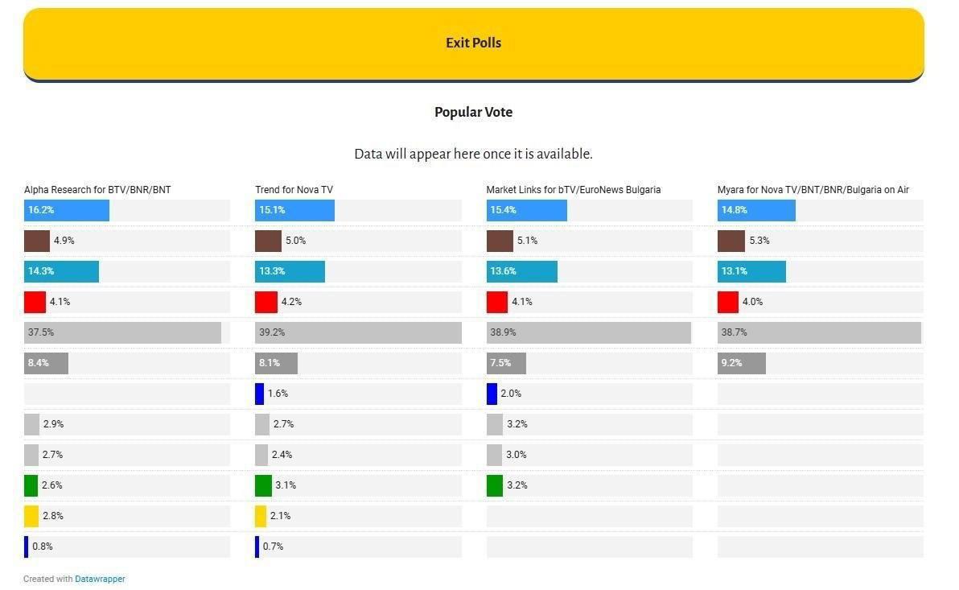Click Market Links grey 38.9% bar
The width and height of the screenshot is (959, 590).
pos(589,332)
